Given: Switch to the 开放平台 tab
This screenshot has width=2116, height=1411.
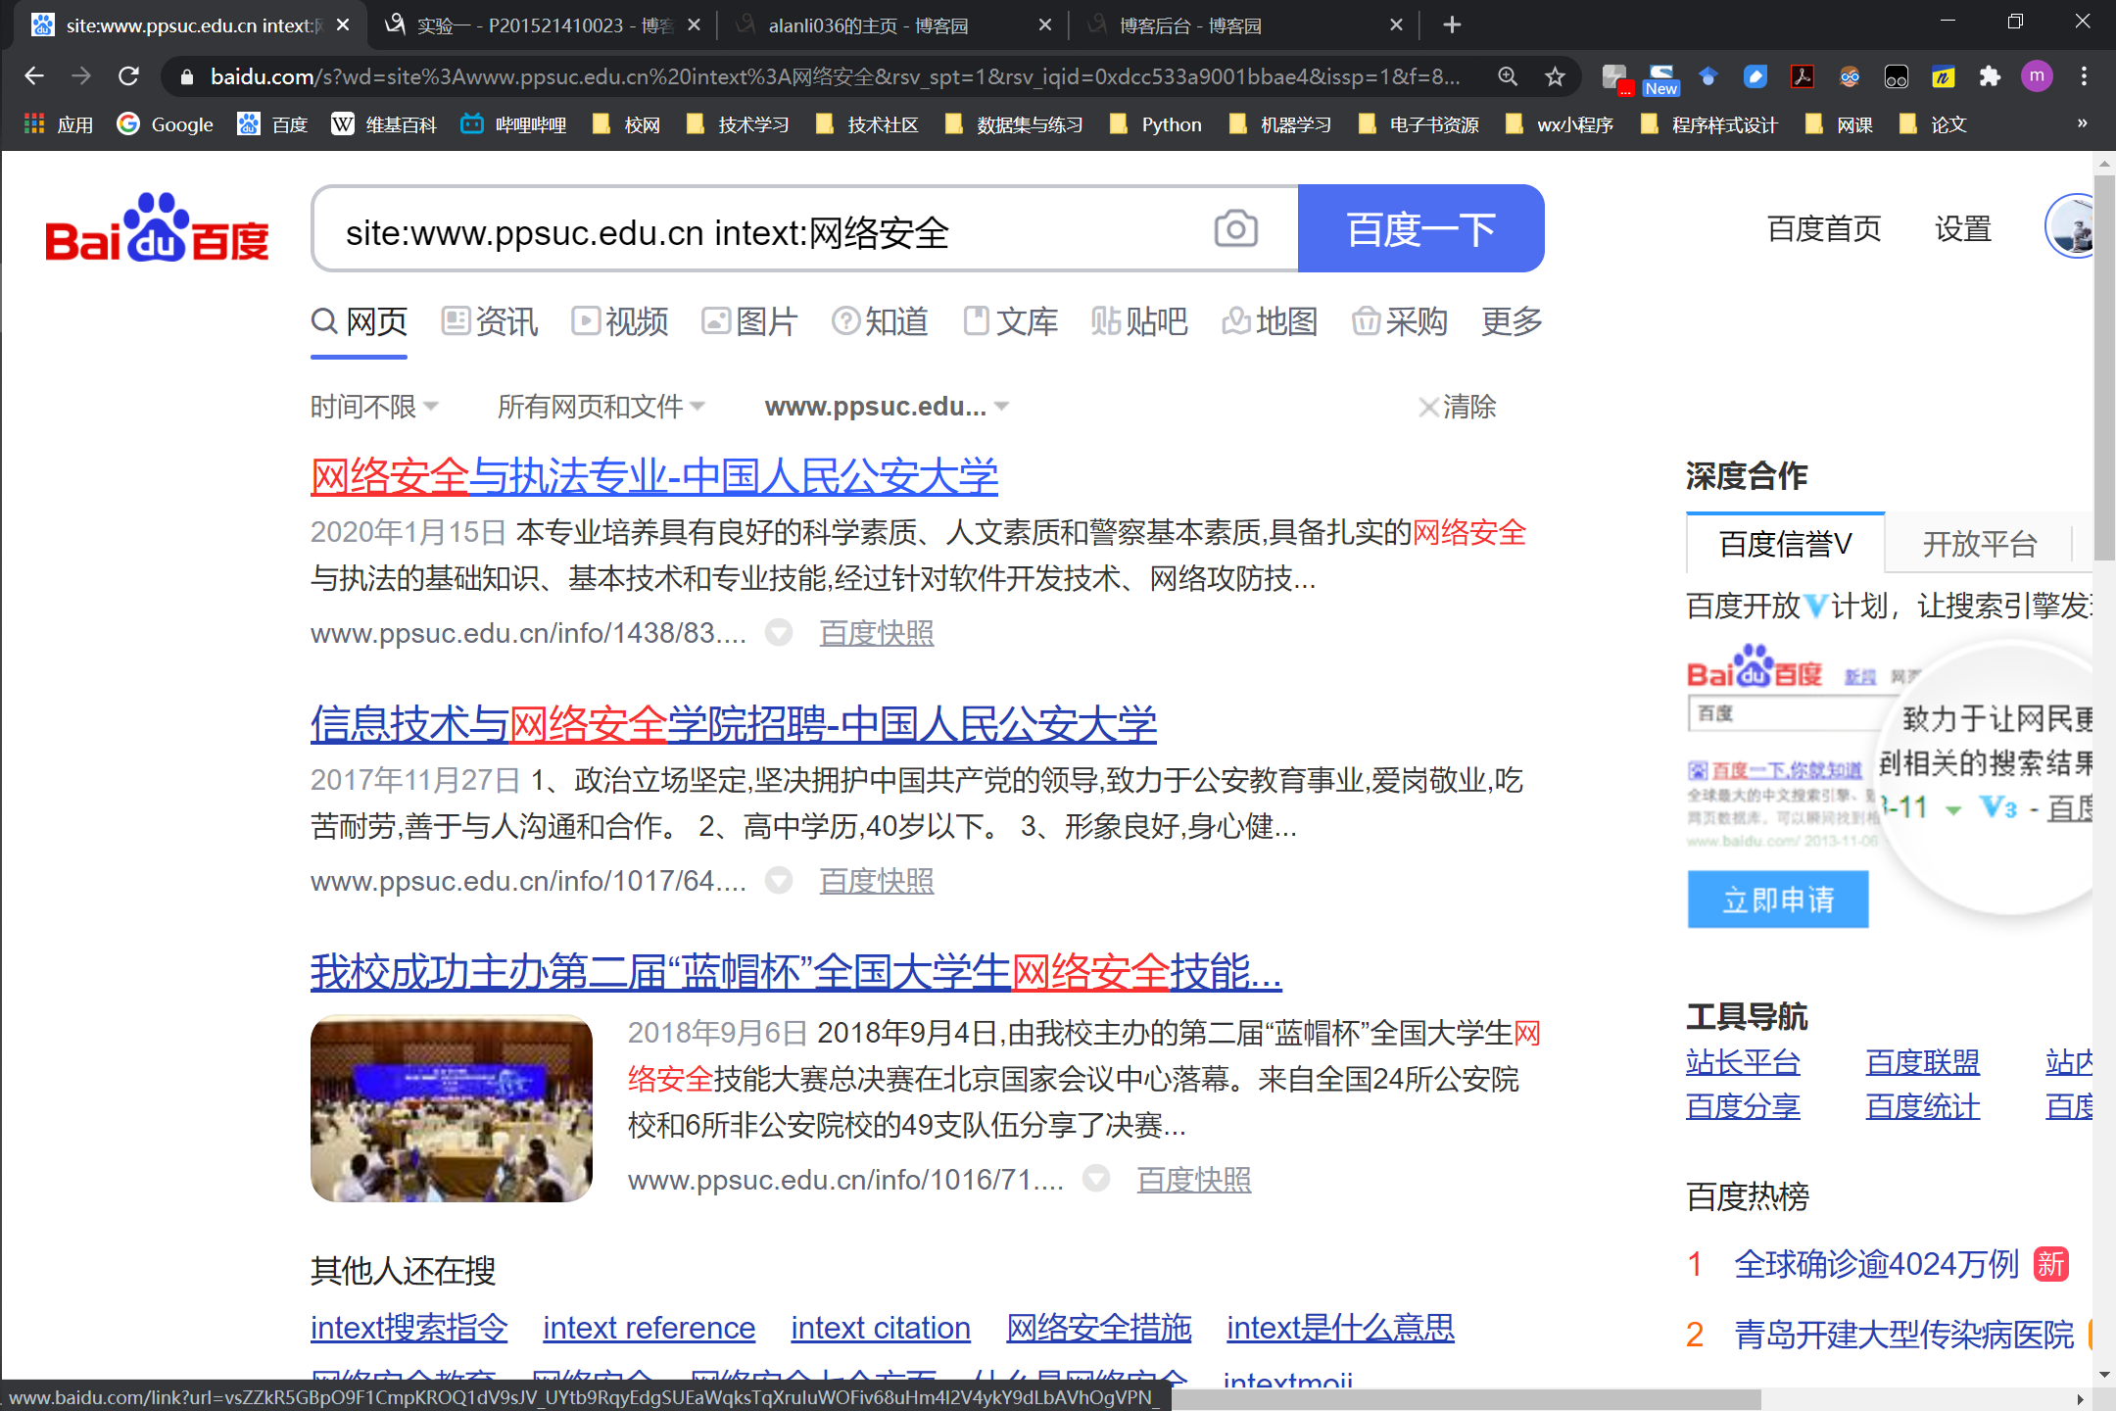Looking at the screenshot, I should coord(1979,544).
